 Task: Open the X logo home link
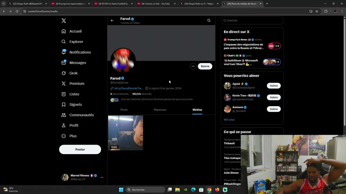tap(64, 21)
